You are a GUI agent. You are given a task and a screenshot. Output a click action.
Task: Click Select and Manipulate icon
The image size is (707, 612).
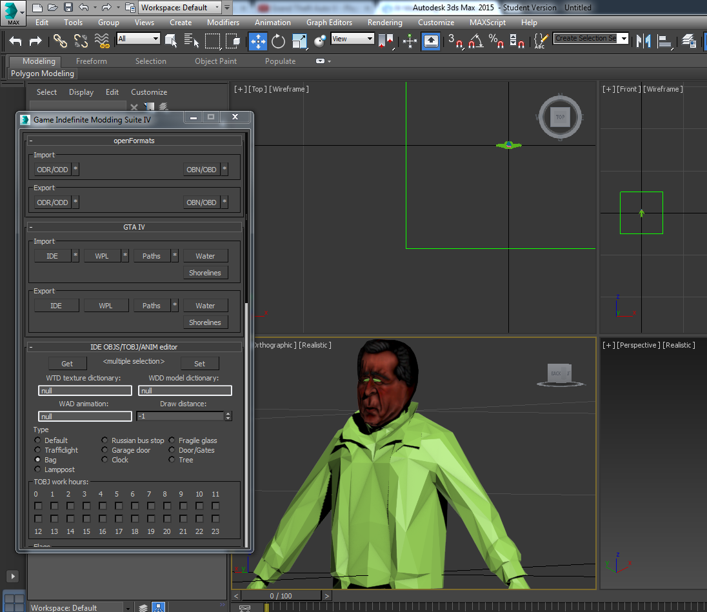coord(410,41)
